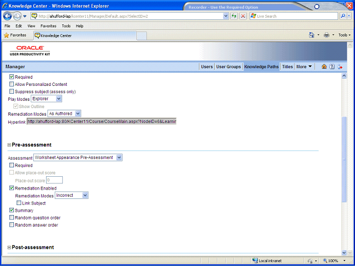Image resolution: width=355 pixels, height=266 pixels.
Task: Open the Live Search options dropdown
Action: [349, 16]
